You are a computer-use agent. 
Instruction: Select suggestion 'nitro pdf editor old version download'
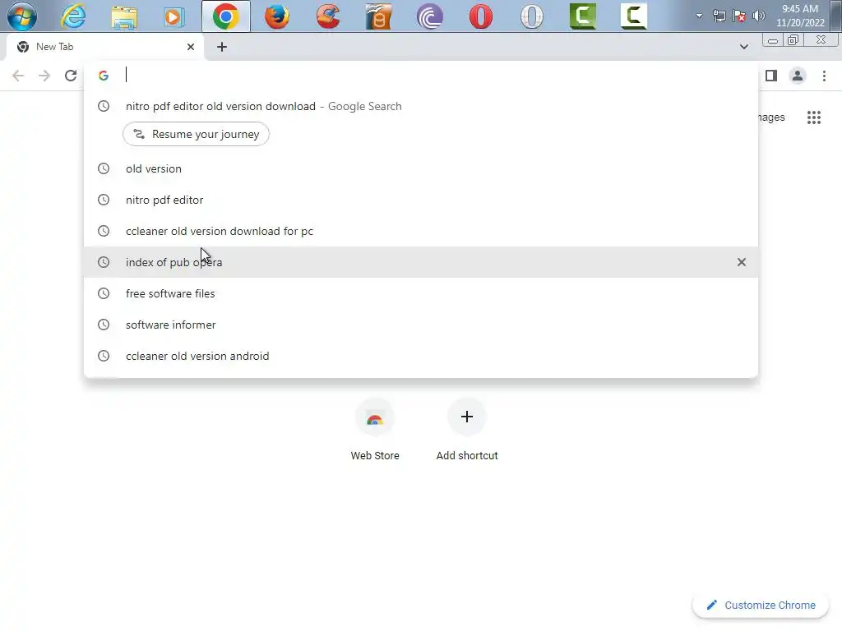(420, 106)
